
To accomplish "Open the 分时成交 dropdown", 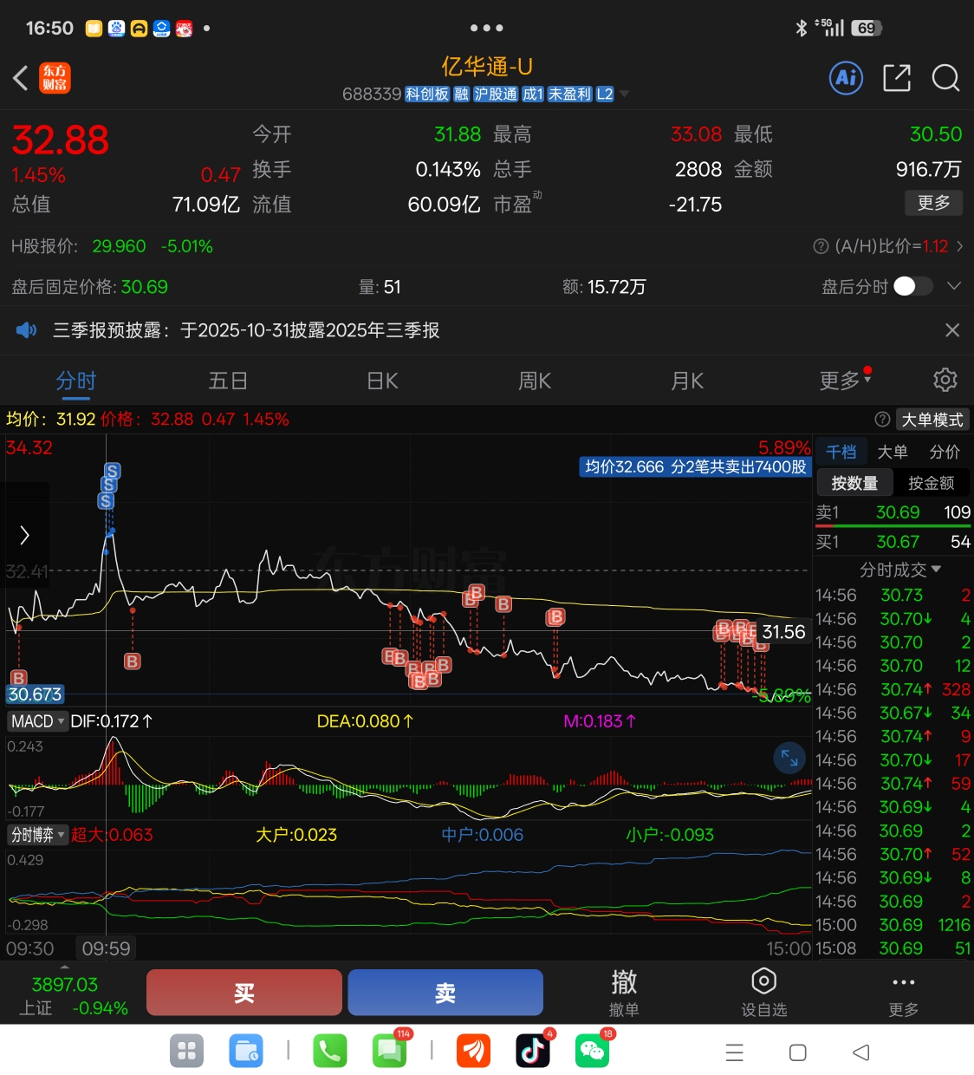I will pos(900,570).
